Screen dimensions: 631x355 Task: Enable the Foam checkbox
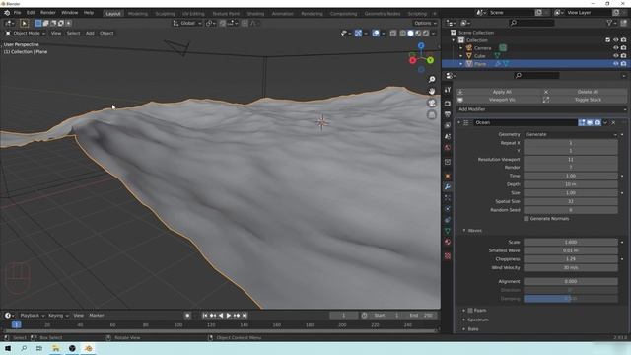click(x=470, y=311)
